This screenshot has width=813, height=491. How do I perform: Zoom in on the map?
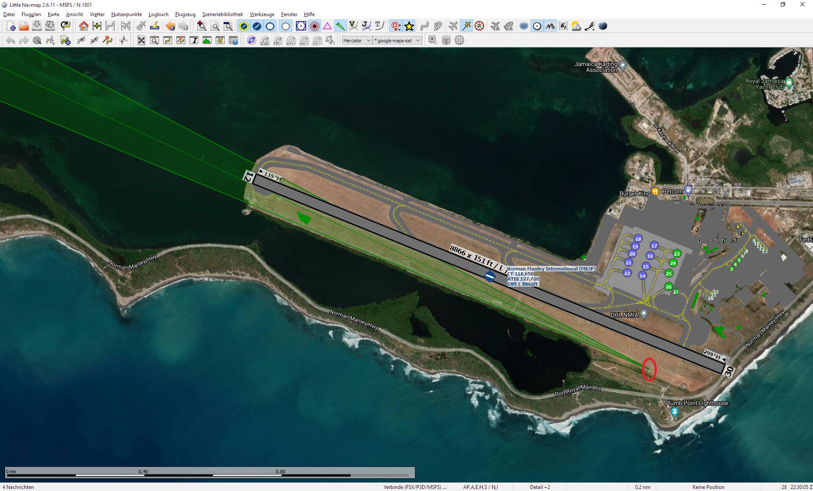202,26
